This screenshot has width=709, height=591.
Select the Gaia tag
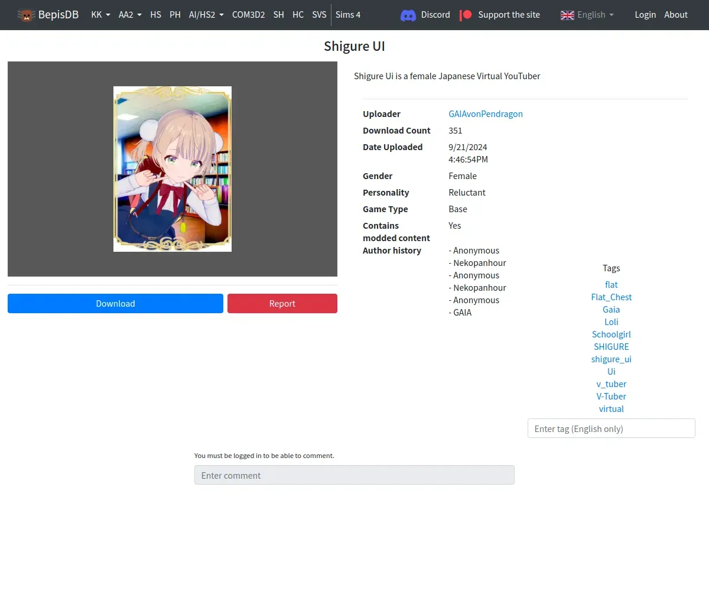pyautogui.click(x=612, y=310)
